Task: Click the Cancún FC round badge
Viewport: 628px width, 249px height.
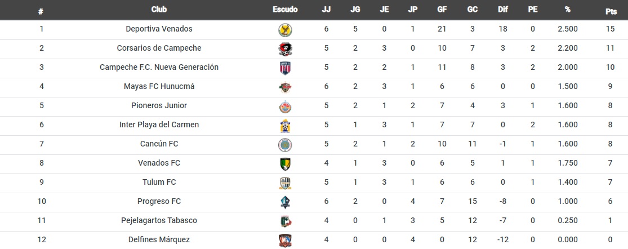Action: 285,145
